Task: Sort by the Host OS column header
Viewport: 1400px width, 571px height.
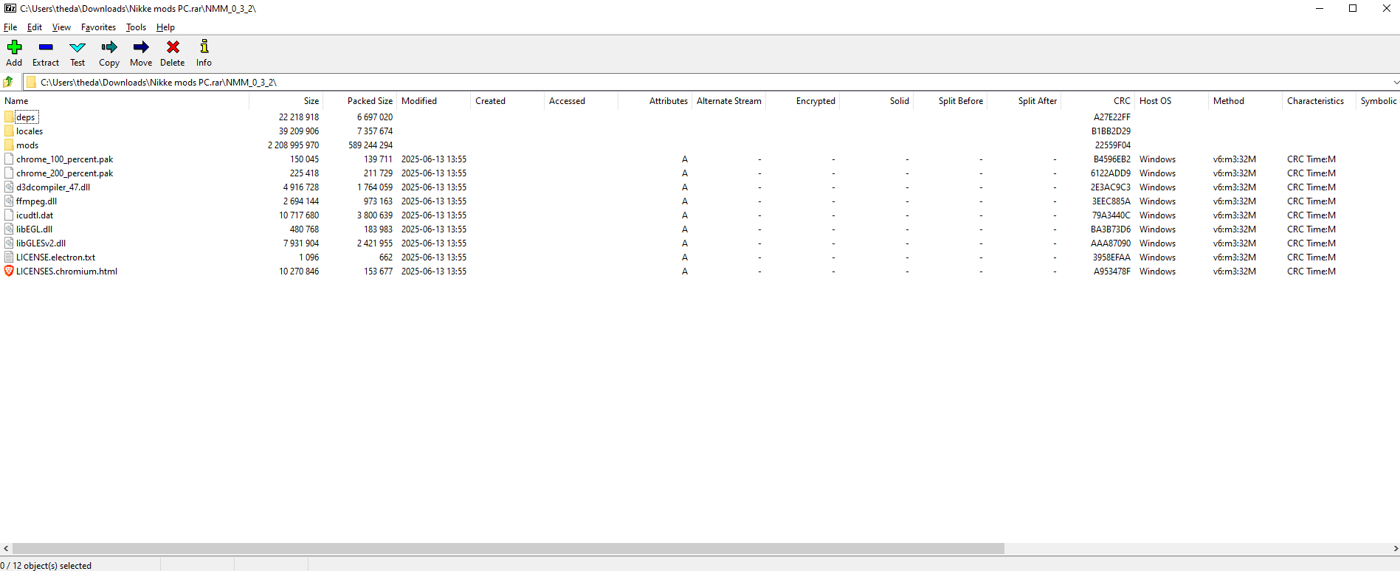Action: pyautogui.click(x=1172, y=101)
